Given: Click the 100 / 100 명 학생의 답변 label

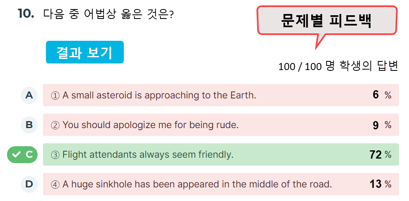Looking at the screenshot, I should (x=338, y=66).
